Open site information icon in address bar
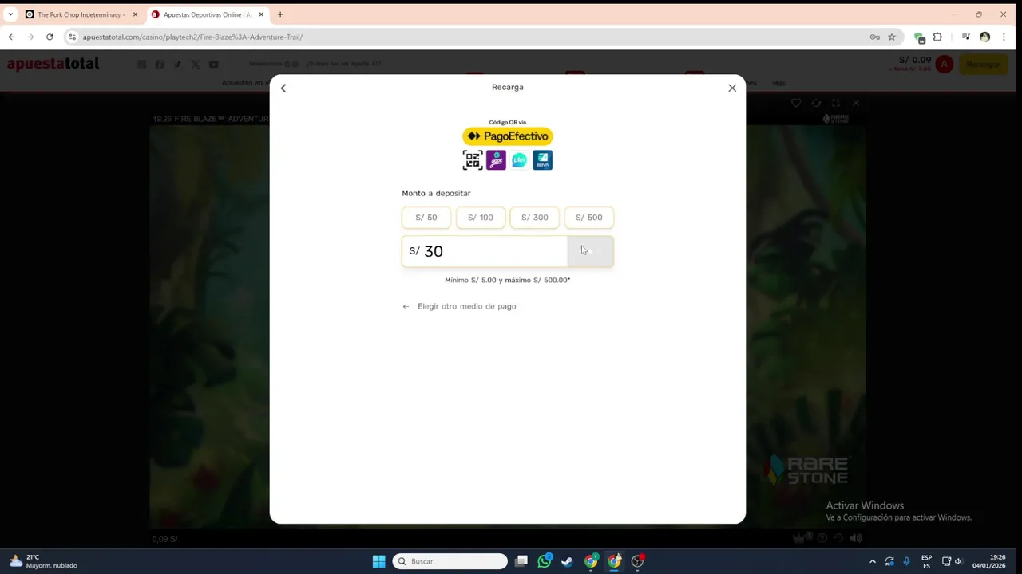 (x=72, y=37)
